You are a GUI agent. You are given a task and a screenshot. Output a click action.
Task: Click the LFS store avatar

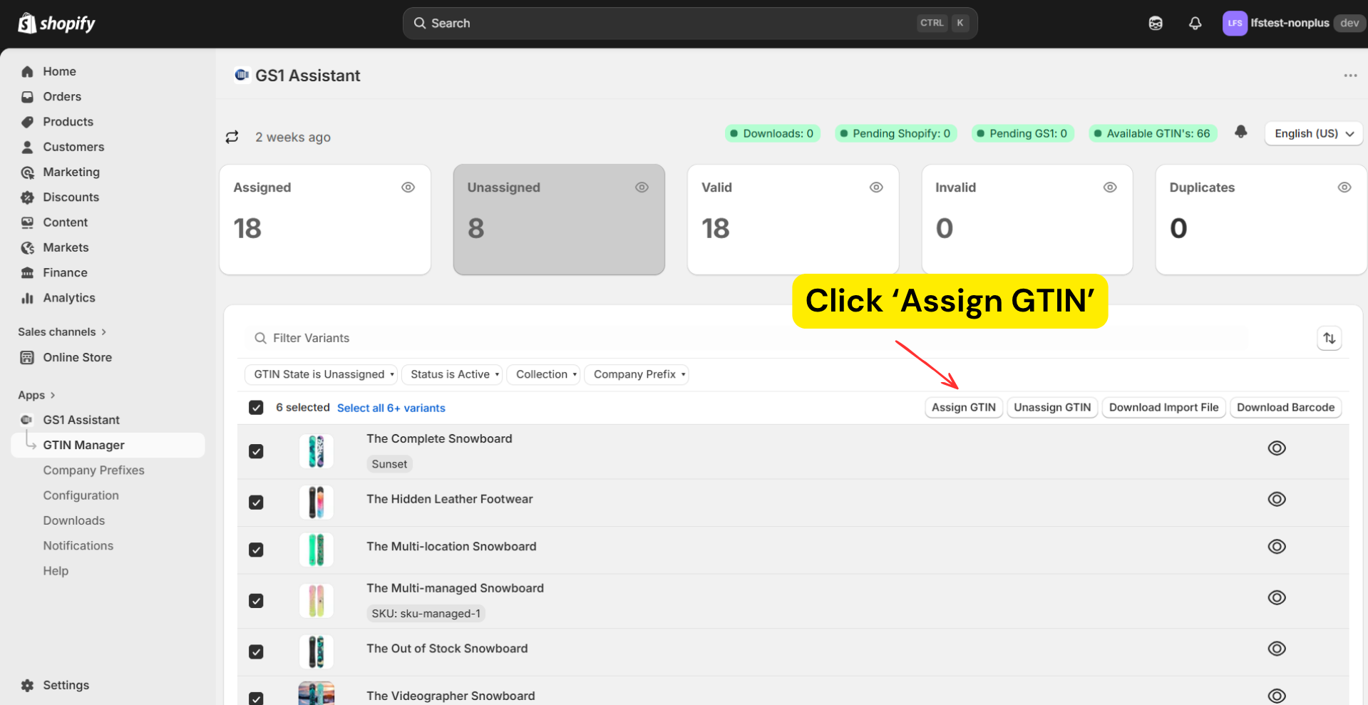point(1235,24)
